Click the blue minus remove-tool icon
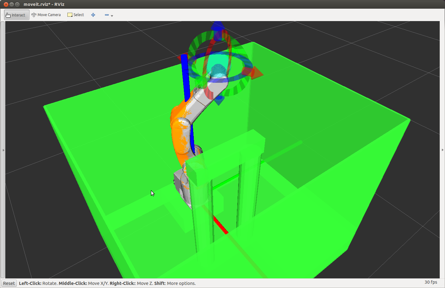Viewport: 445px width, 288px height. coord(107,15)
